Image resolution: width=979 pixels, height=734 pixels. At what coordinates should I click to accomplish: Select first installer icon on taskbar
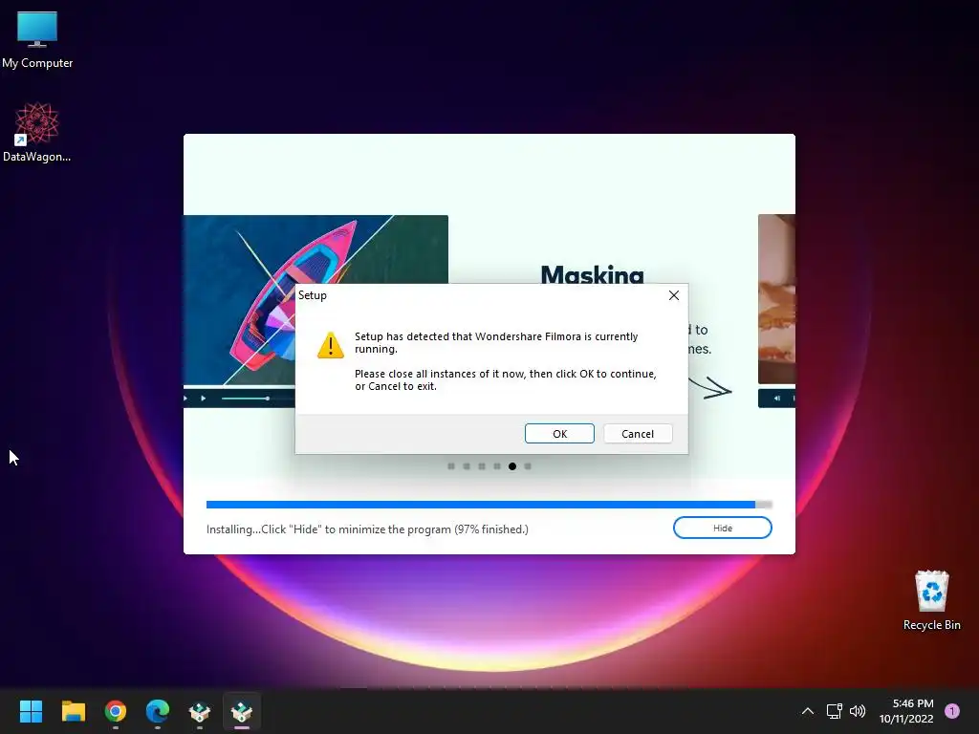click(200, 711)
